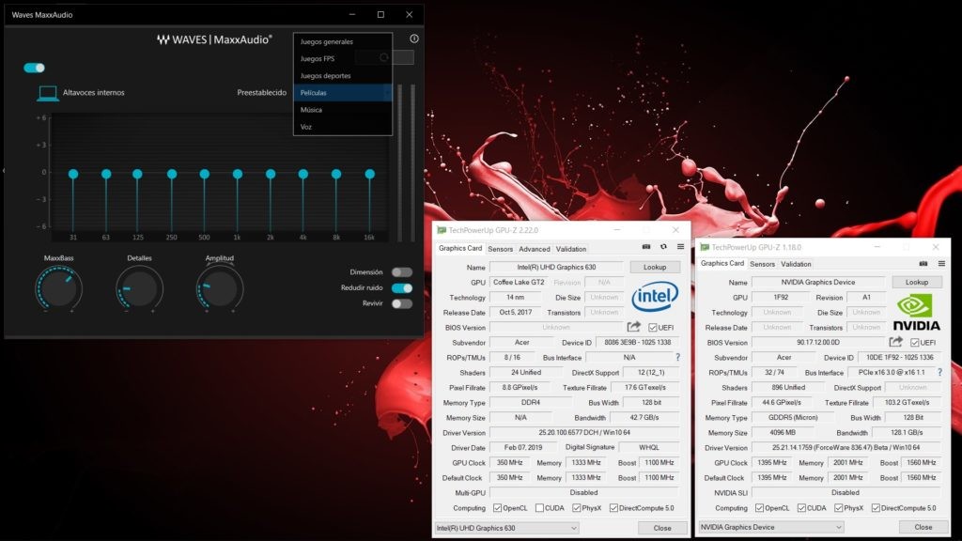Screen dimensions: 962x541
Task: Click the camera icon in GPU-Z 1.18.0
Action: [x=923, y=263]
